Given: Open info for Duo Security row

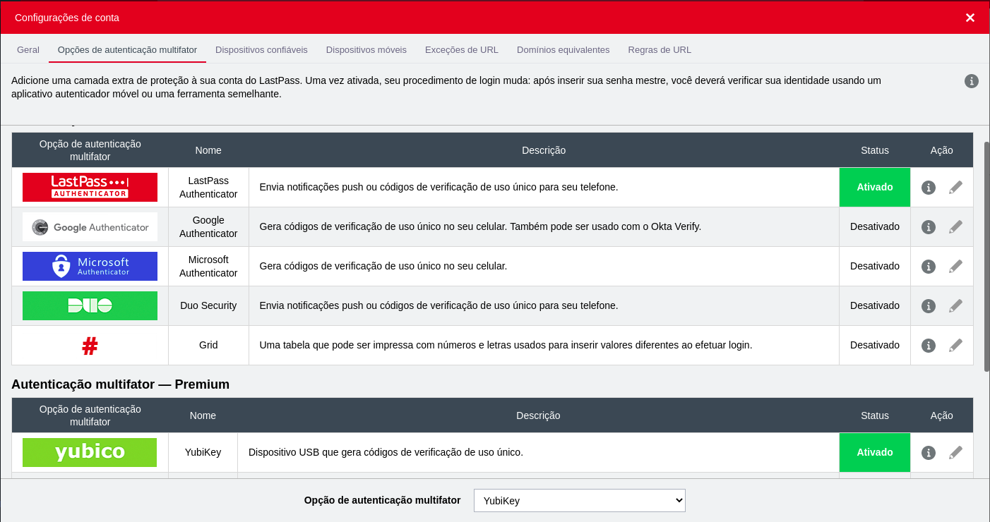Looking at the screenshot, I should click(x=929, y=306).
